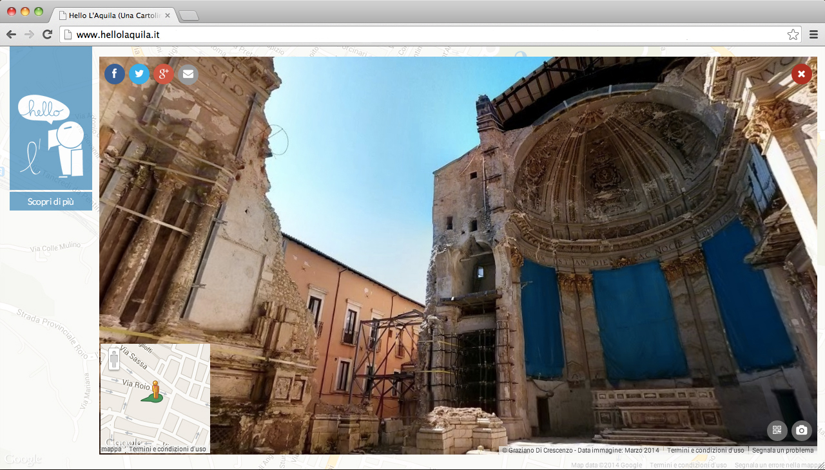Screen dimensions: 825x470
Task: Tweet the panorama via Twitter icon
Action: click(139, 74)
